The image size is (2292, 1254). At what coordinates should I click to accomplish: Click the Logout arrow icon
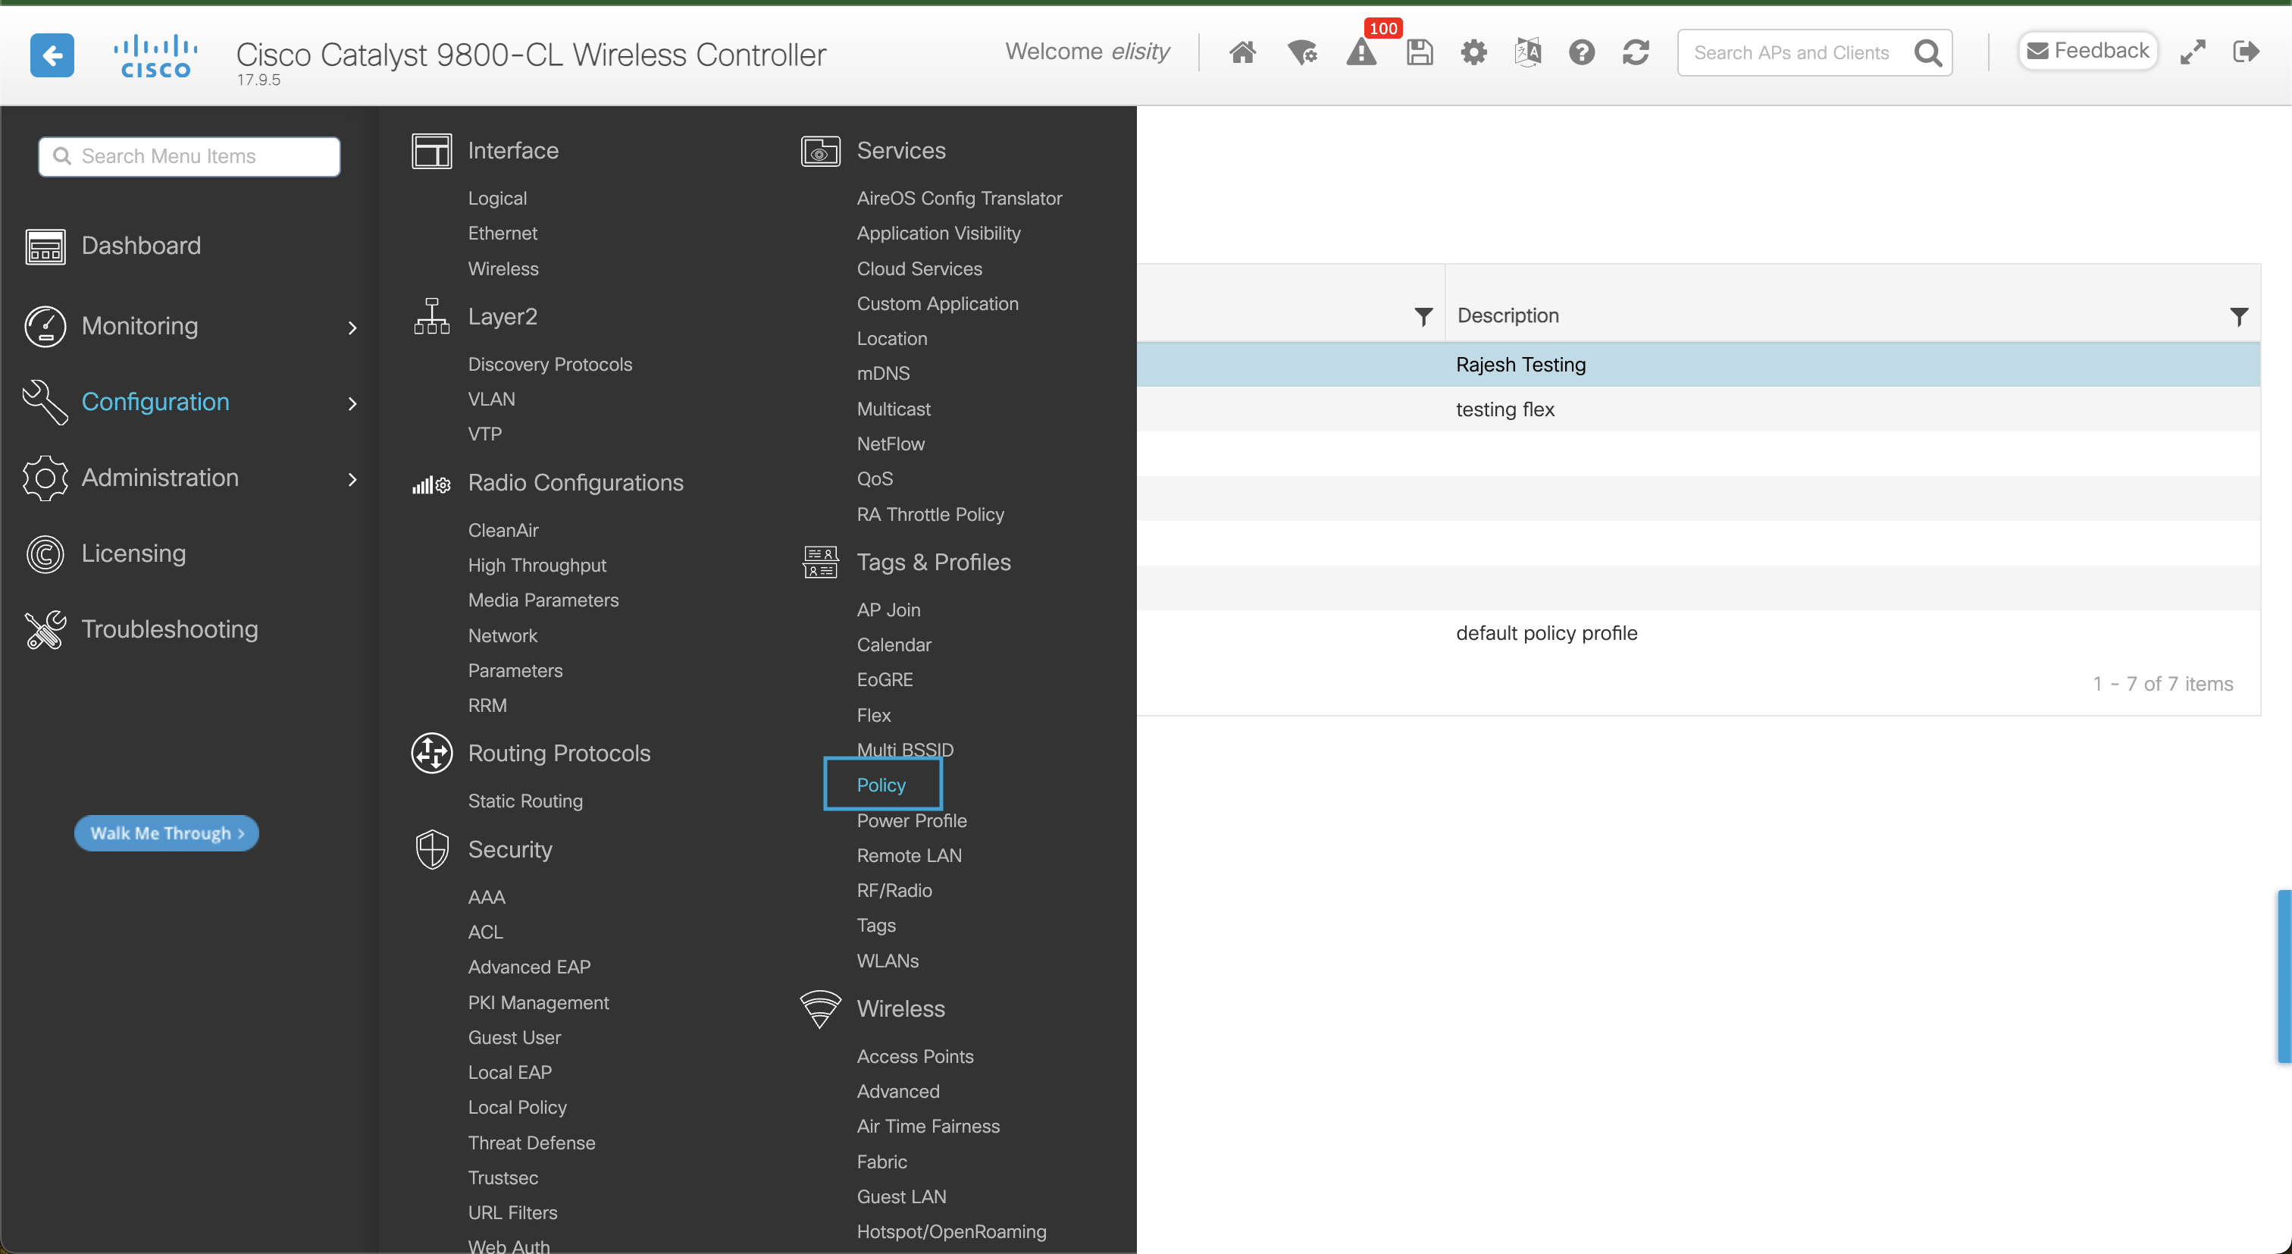click(2245, 52)
